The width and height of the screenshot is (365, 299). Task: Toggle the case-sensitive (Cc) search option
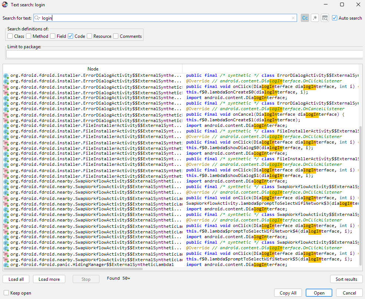pyautogui.click(x=305, y=18)
